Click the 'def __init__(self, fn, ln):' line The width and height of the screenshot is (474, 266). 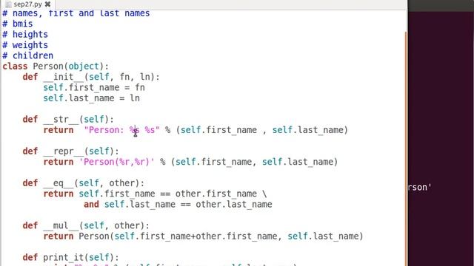click(x=91, y=77)
